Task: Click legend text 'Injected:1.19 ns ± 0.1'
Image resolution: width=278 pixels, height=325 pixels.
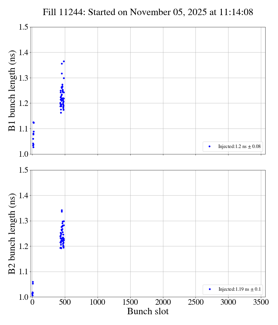Action: [239, 289]
